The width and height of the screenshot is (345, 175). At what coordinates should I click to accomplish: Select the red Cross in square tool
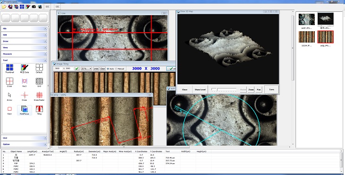[x=9, y=82]
